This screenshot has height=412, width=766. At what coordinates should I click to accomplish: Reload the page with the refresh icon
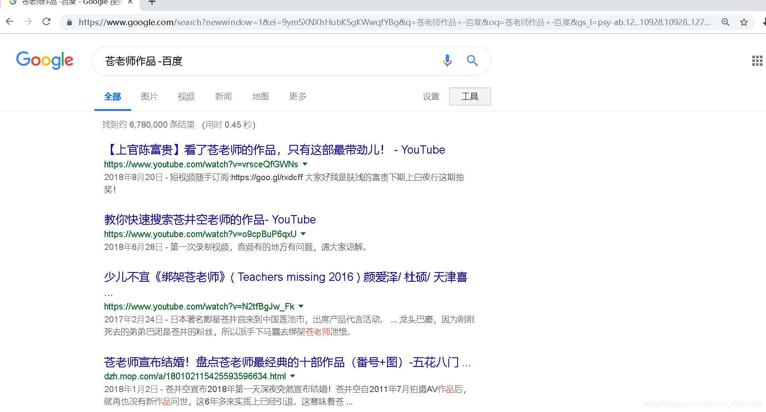pos(46,22)
